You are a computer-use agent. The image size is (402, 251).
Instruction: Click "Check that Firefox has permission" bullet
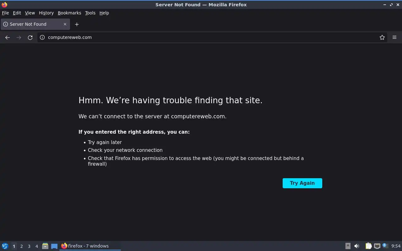196,161
